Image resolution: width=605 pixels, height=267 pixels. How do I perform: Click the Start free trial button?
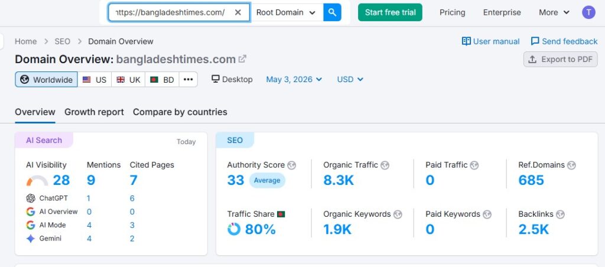(x=390, y=12)
